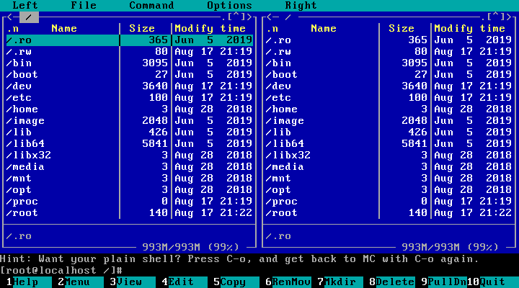Image resolution: width=519 pixels, height=288 pixels.
Task: Sort right panel by Name column
Action: (x=324, y=28)
